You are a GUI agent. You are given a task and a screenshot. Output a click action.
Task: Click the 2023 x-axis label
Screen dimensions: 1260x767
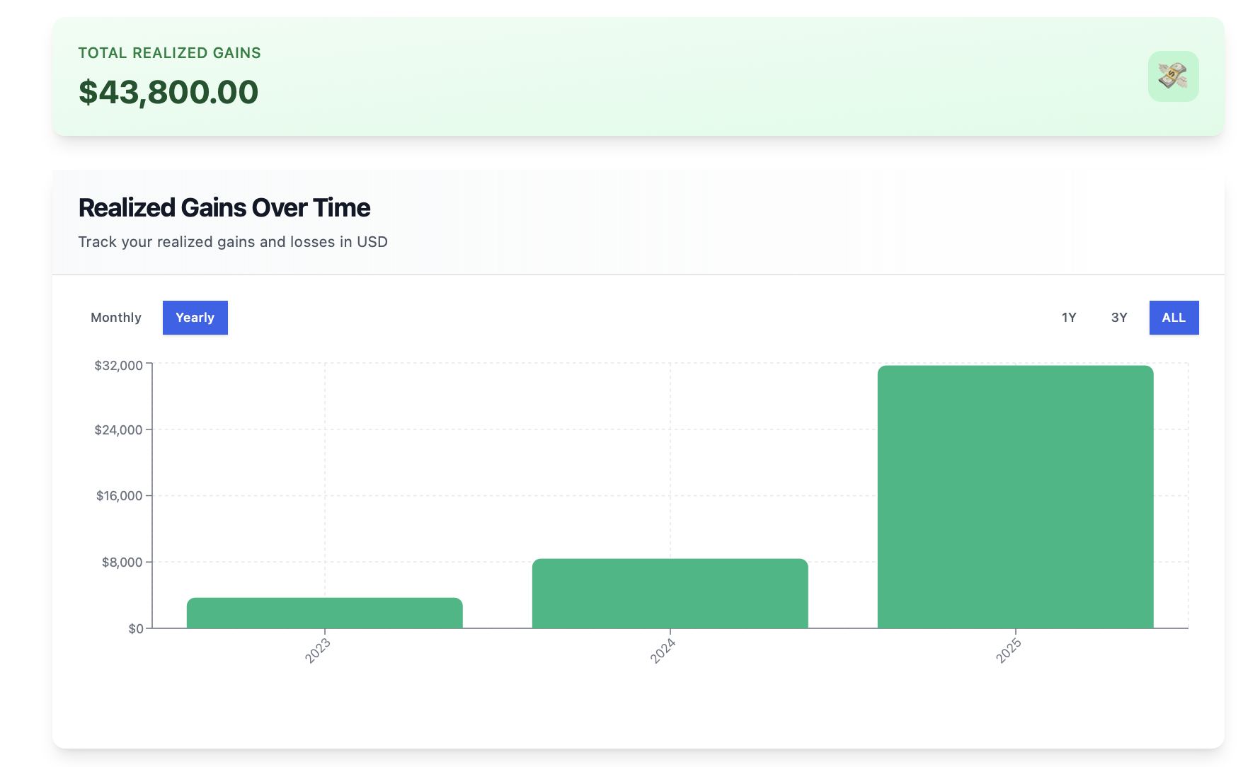(x=318, y=650)
